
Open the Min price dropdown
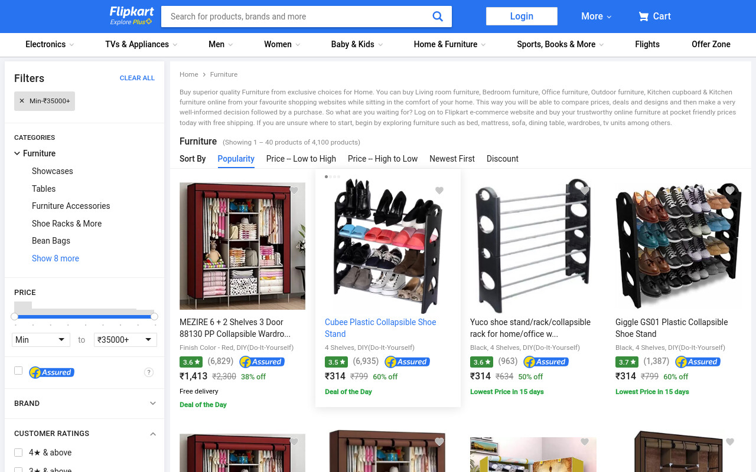(x=41, y=340)
